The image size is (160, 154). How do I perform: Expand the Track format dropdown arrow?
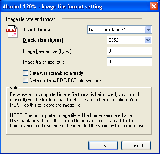coord(148,30)
